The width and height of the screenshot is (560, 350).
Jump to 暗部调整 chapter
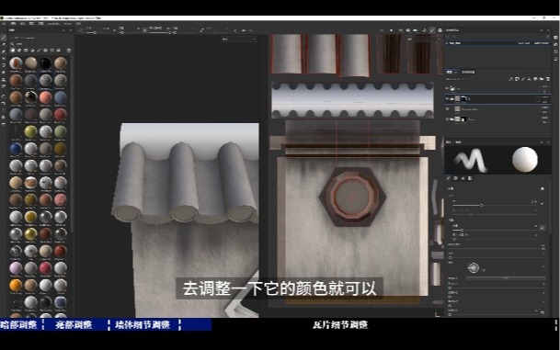click(18, 324)
